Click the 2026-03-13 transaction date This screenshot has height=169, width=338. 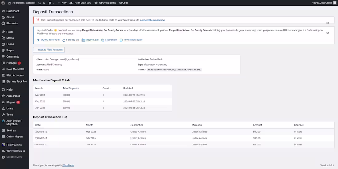(41, 132)
